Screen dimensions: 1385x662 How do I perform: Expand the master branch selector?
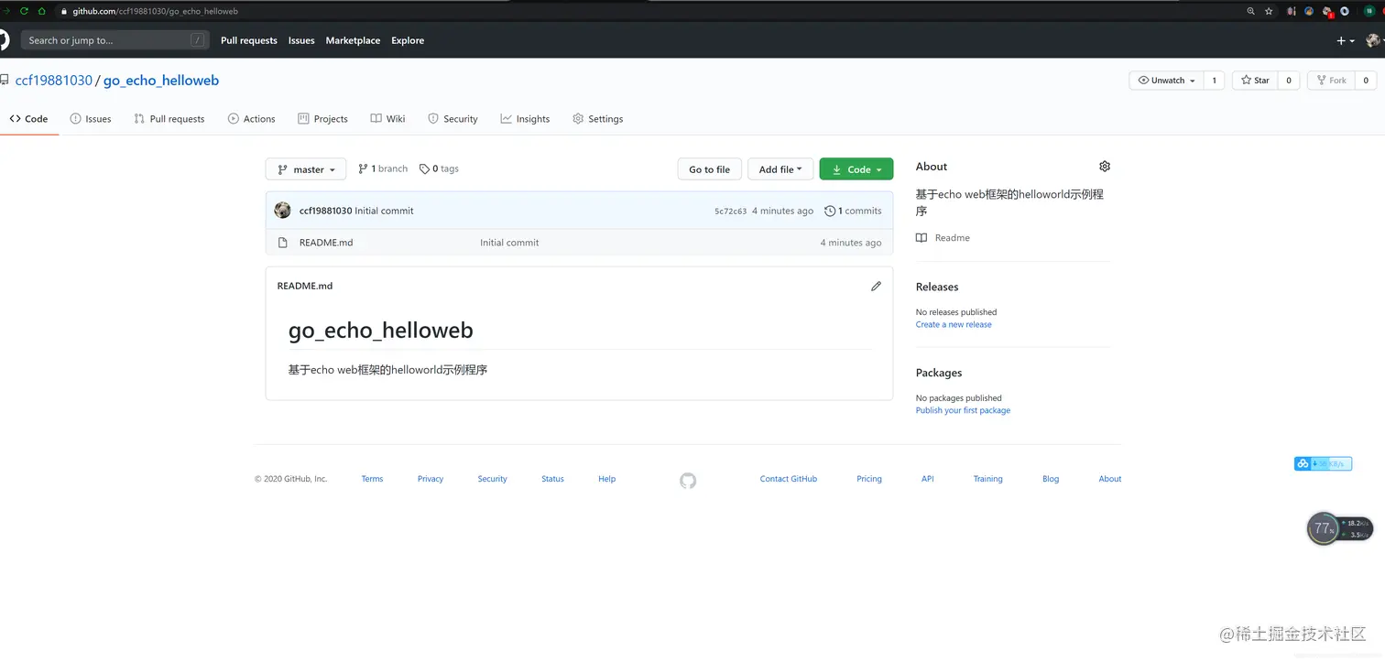305,168
